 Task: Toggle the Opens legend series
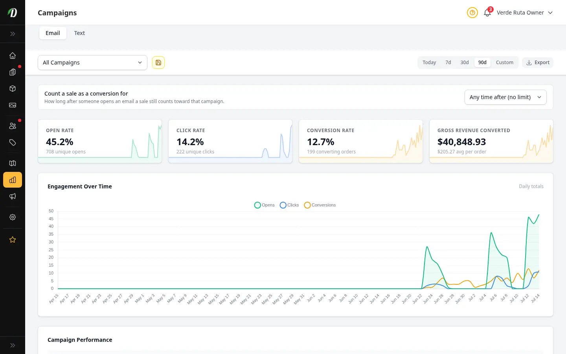[x=265, y=205]
